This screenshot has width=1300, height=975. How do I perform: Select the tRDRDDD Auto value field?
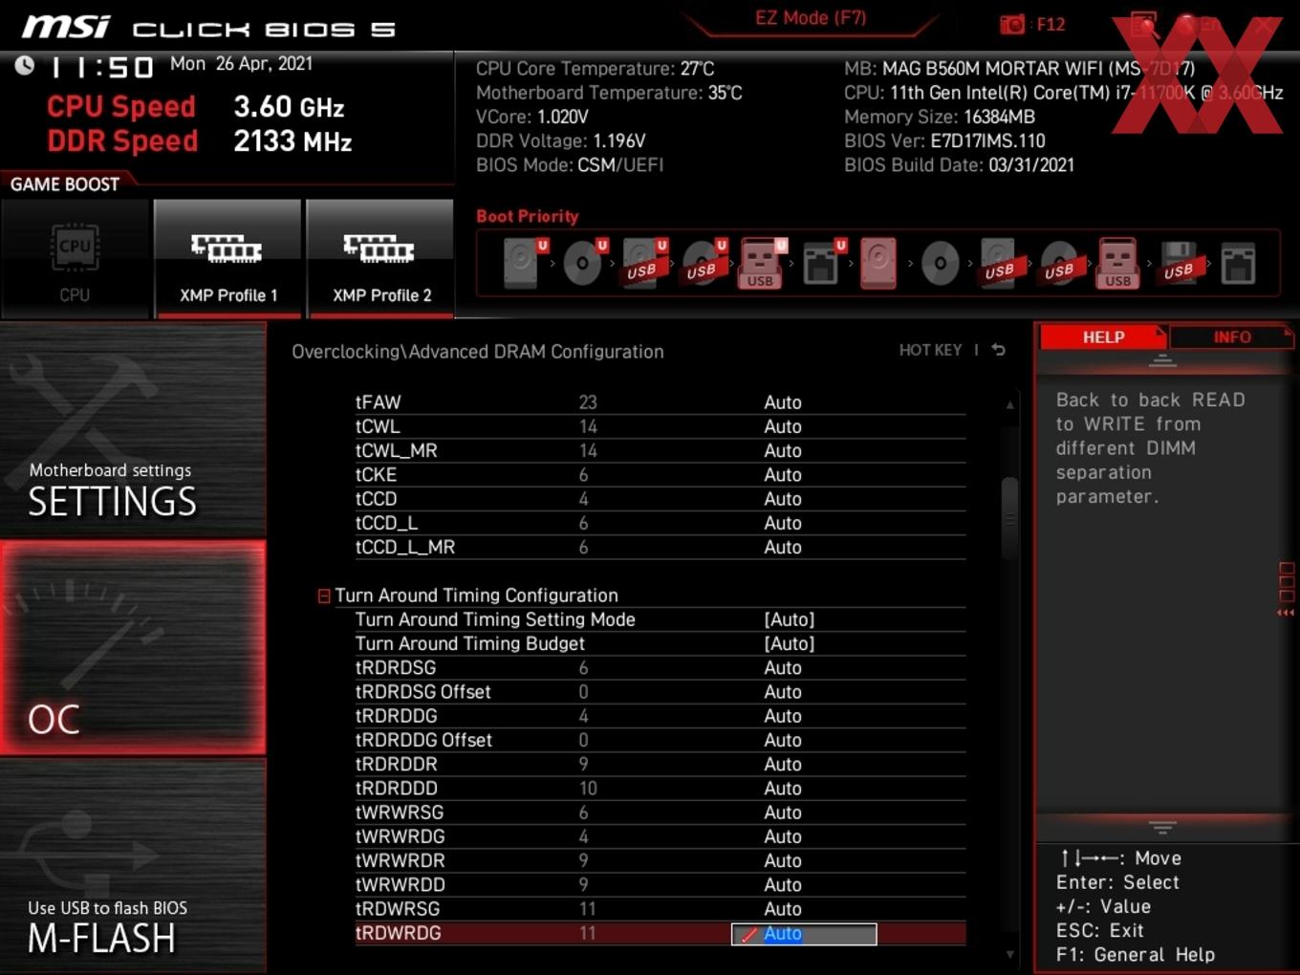coord(783,789)
